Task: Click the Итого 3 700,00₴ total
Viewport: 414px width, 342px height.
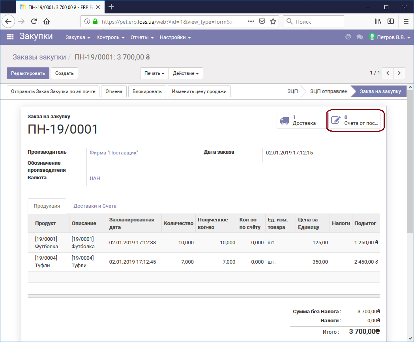Action: coord(364,331)
